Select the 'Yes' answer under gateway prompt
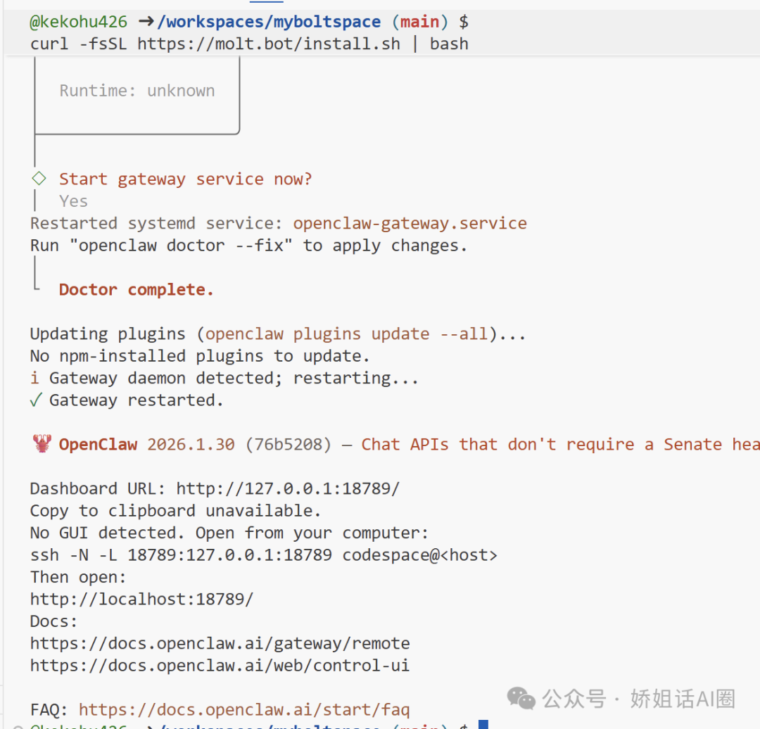Screen dimensions: 760x729 [x=73, y=201]
